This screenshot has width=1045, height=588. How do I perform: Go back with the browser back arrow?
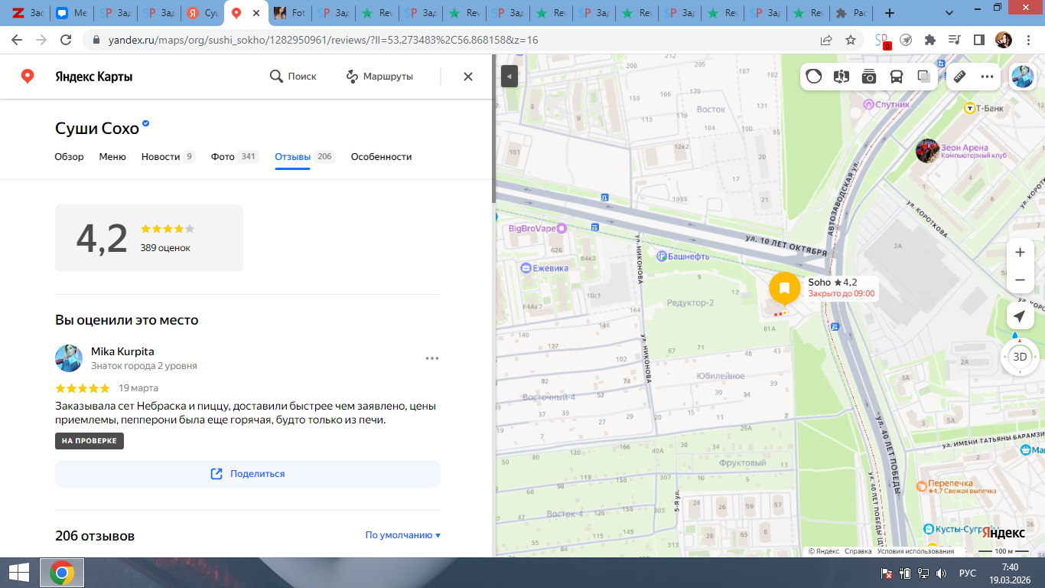click(x=17, y=40)
